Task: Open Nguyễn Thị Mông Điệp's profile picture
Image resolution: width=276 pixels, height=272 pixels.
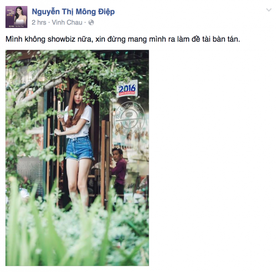Action: point(16,17)
